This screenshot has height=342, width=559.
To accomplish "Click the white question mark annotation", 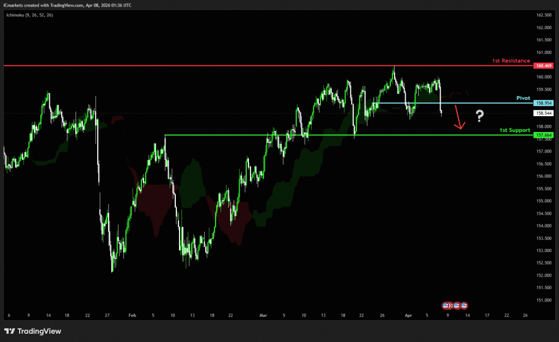I will click(x=479, y=115).
